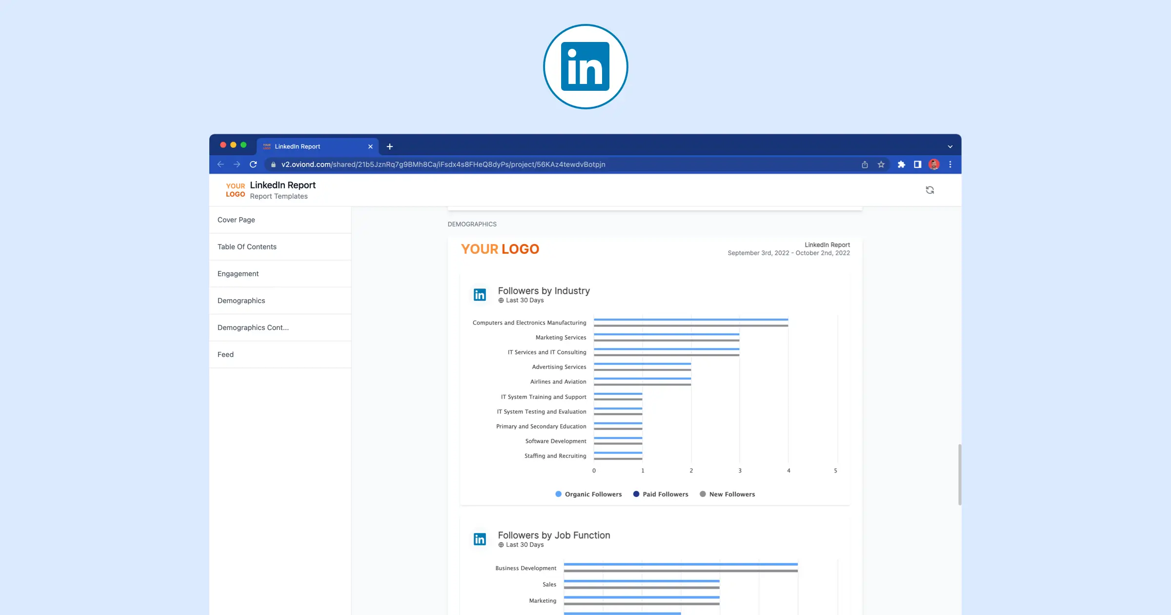Image resolution: width=1171 pixels, height=615 pixels.
Task: Click the Airlines and Aviation label
Action: pos(558,382)
